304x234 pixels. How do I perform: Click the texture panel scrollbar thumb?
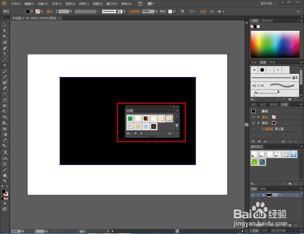pyautogui.click(x=177, y=125)
